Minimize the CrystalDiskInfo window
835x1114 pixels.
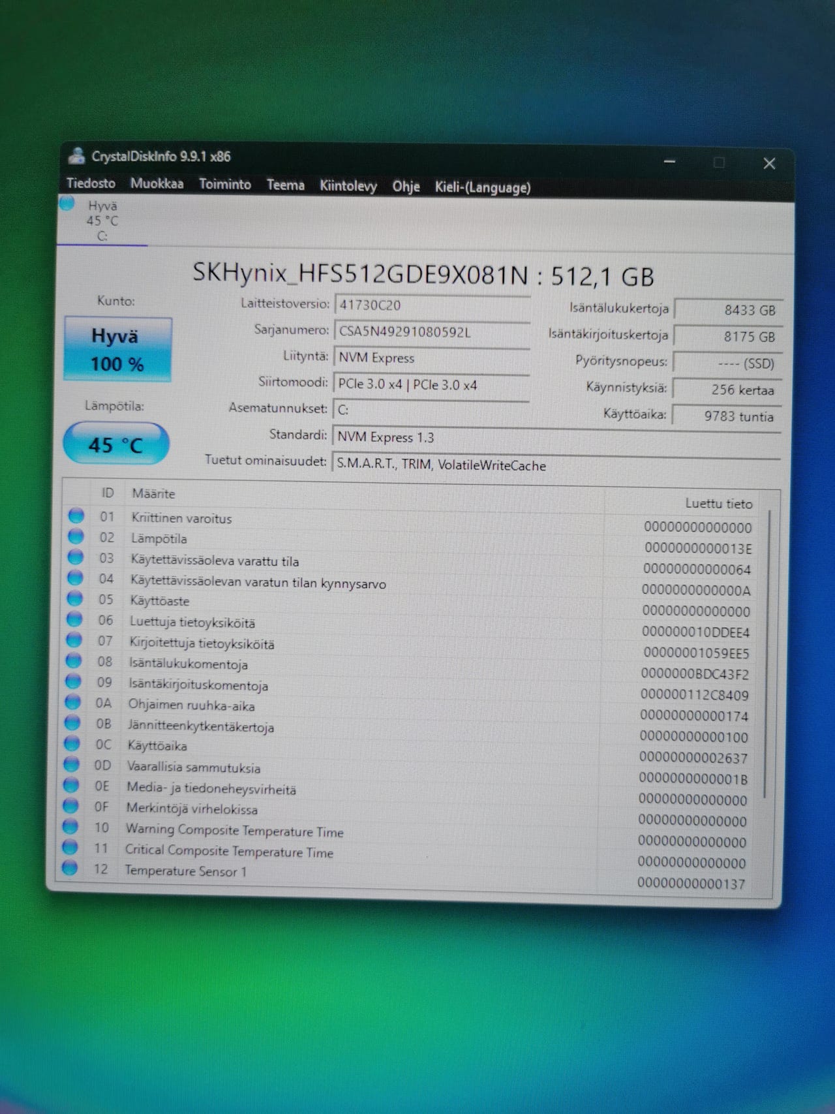669,161
